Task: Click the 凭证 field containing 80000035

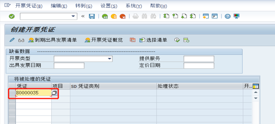Action: tap(34, 93)
